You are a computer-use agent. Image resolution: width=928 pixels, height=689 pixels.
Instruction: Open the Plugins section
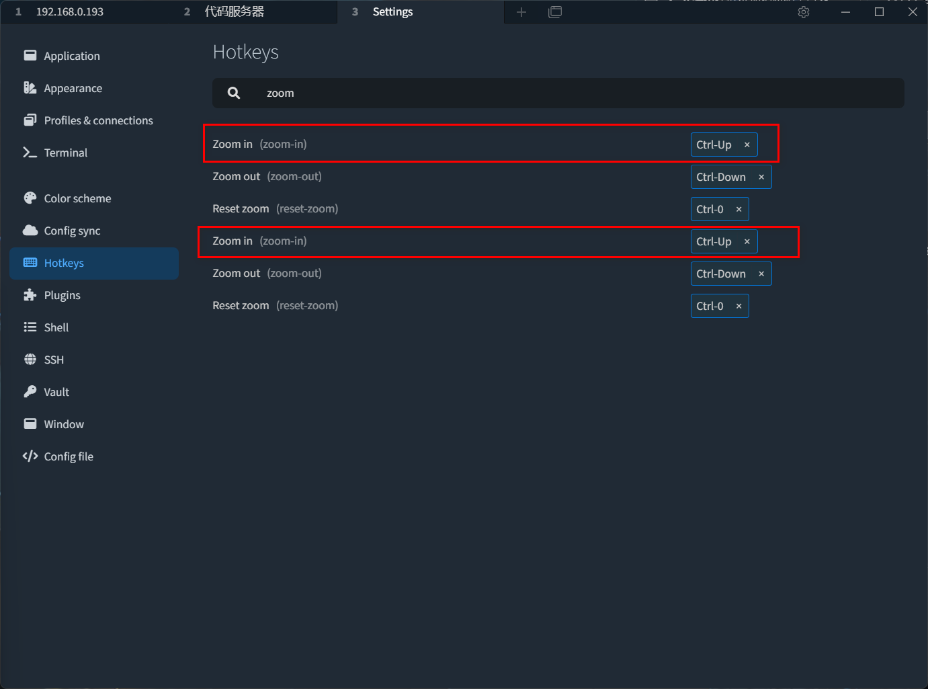(x=61, y=295)
